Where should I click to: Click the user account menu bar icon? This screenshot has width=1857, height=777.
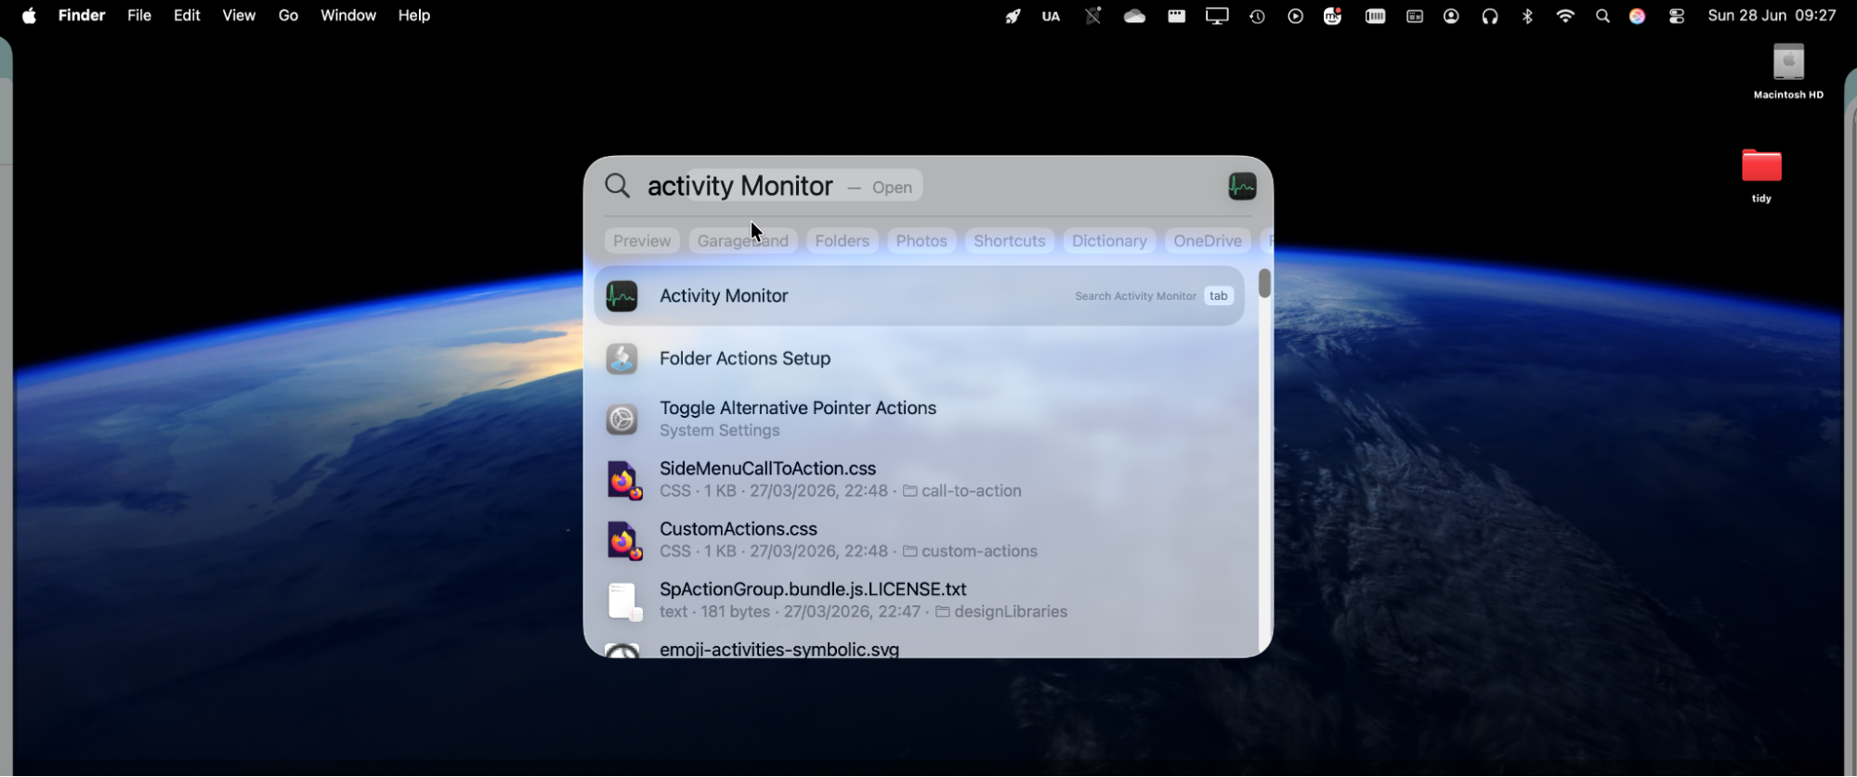(1451, 16)
